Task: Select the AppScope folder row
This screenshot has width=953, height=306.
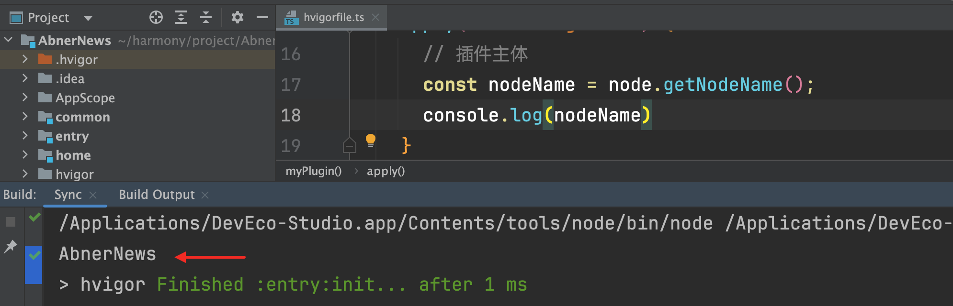Action: 137,98
